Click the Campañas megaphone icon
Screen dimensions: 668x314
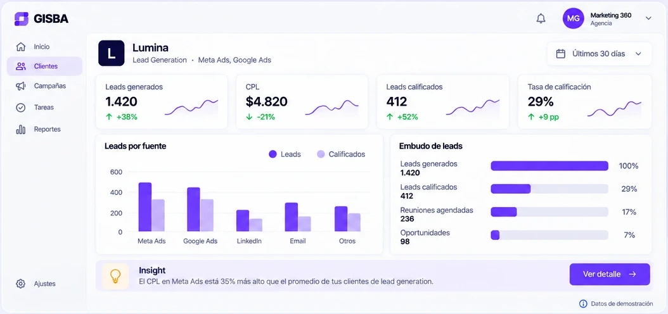[20, 86]
